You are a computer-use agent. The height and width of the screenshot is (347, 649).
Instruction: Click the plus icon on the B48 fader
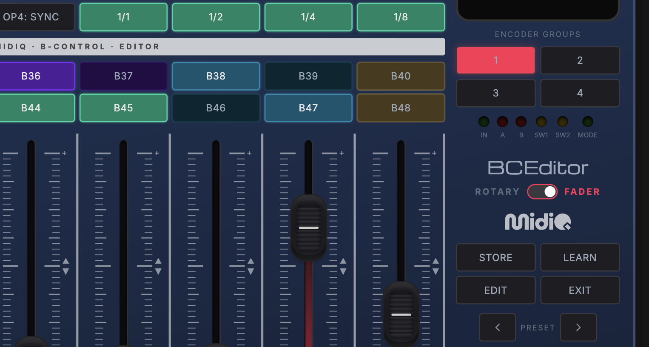tap(434, 153)
